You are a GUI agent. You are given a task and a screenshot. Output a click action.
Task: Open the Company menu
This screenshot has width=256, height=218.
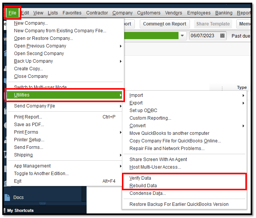click(122, 13)
